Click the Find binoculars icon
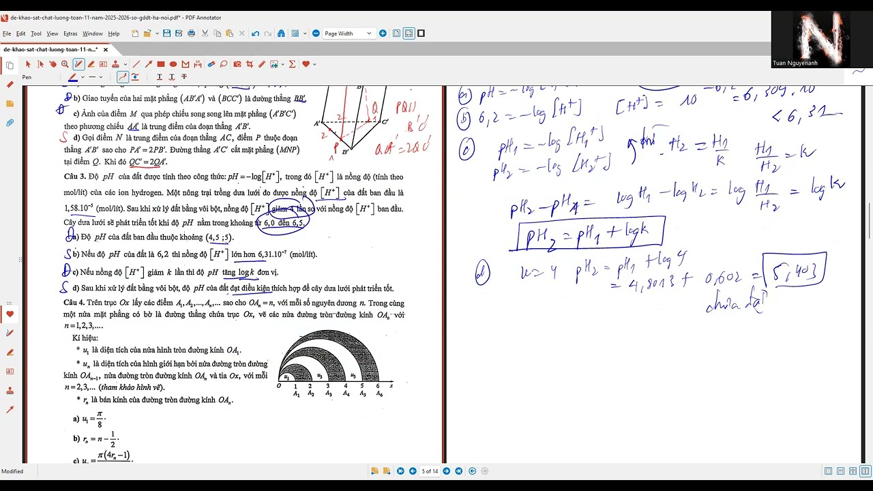The image size is (873, 491). pos(281,33)
